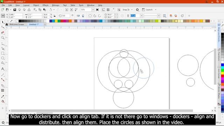Open the outline width dropdown
The width and height of the screenshot is (224, 126).
coord(141,16)
